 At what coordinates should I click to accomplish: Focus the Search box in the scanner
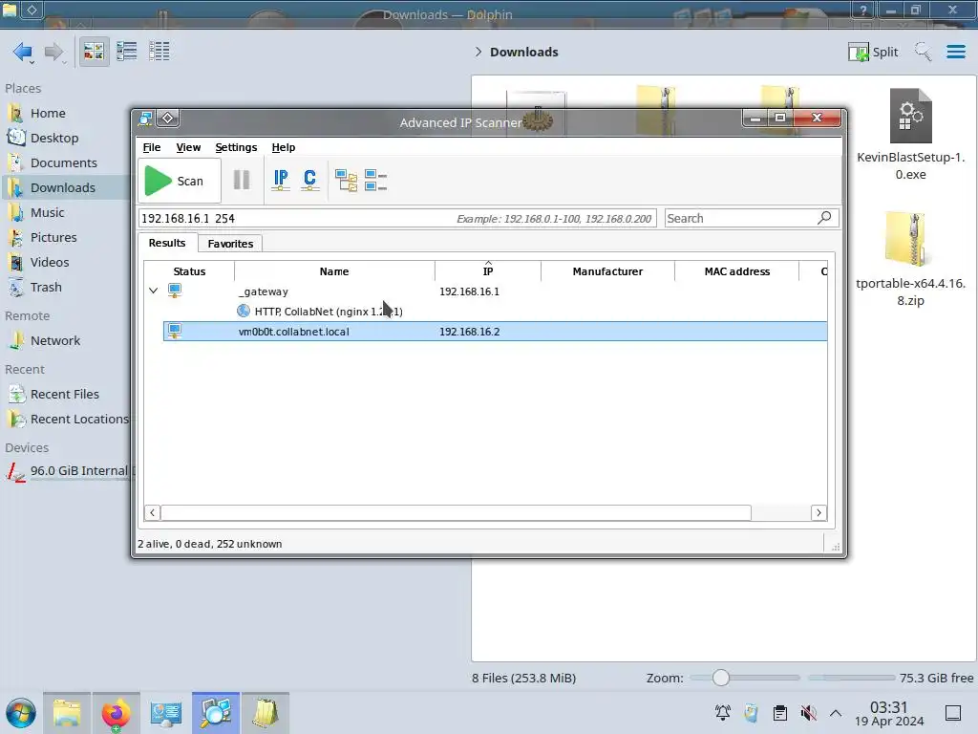740,219
